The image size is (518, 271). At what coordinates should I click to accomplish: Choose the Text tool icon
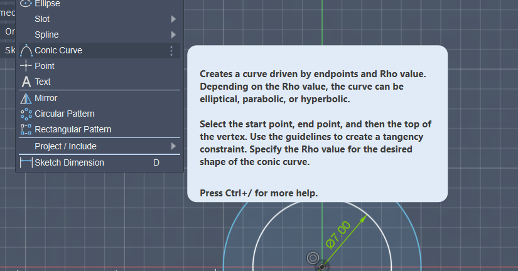(26, 82)
